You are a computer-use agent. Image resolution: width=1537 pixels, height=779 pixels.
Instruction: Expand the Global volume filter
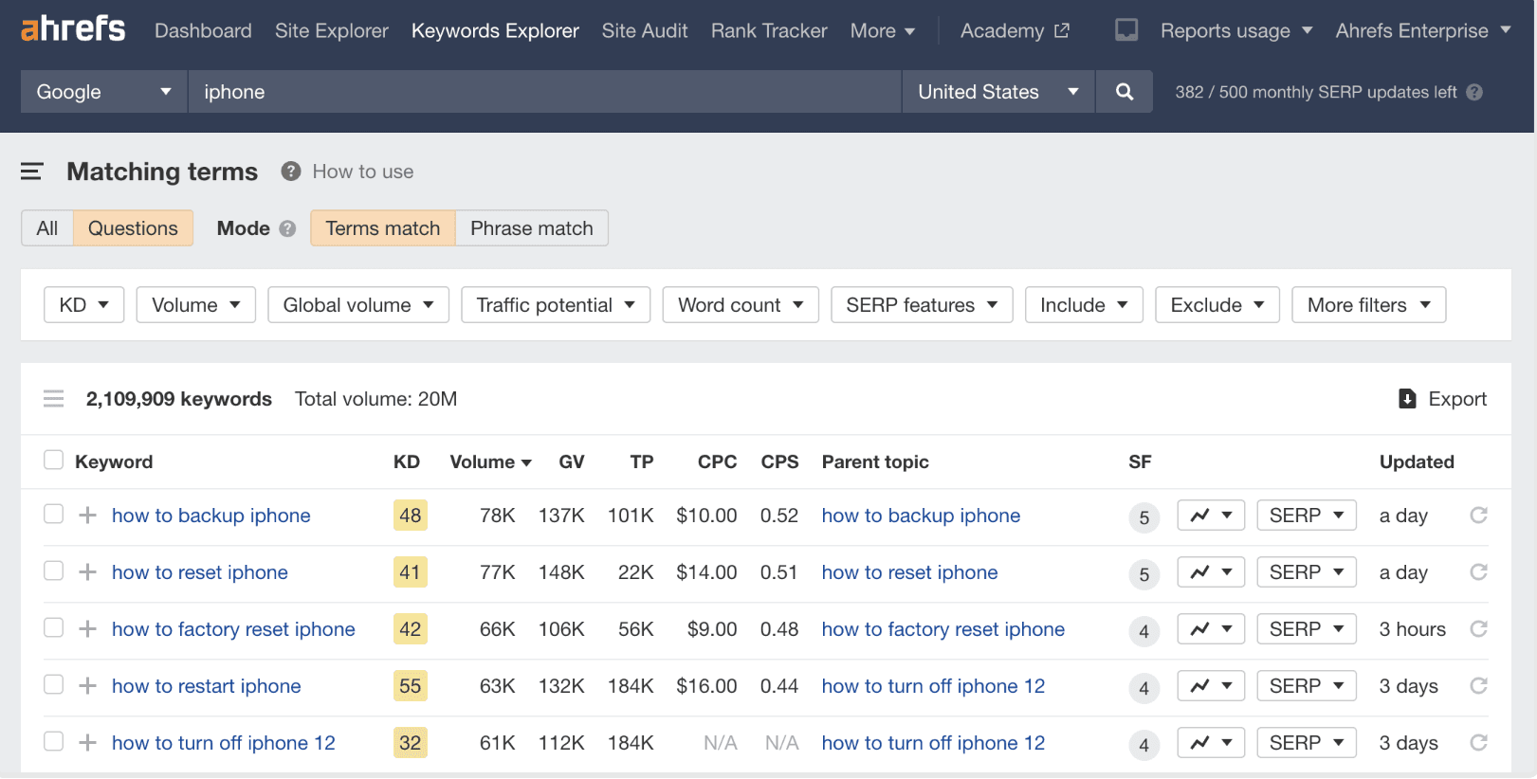tap(358, 305)
